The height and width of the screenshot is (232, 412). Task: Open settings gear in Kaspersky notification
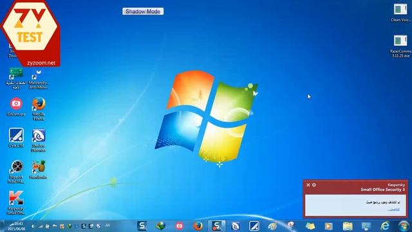point(314,185)
